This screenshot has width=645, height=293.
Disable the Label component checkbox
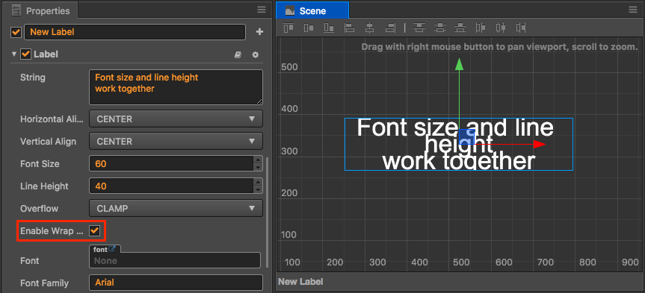coord(26,54)
